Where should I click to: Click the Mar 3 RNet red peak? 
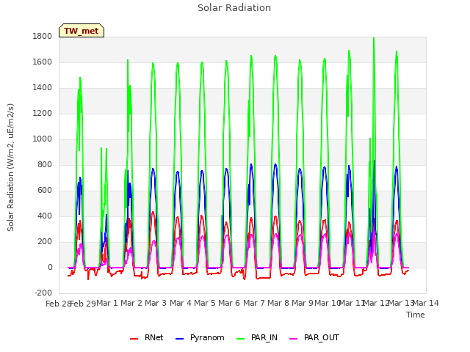153,212
